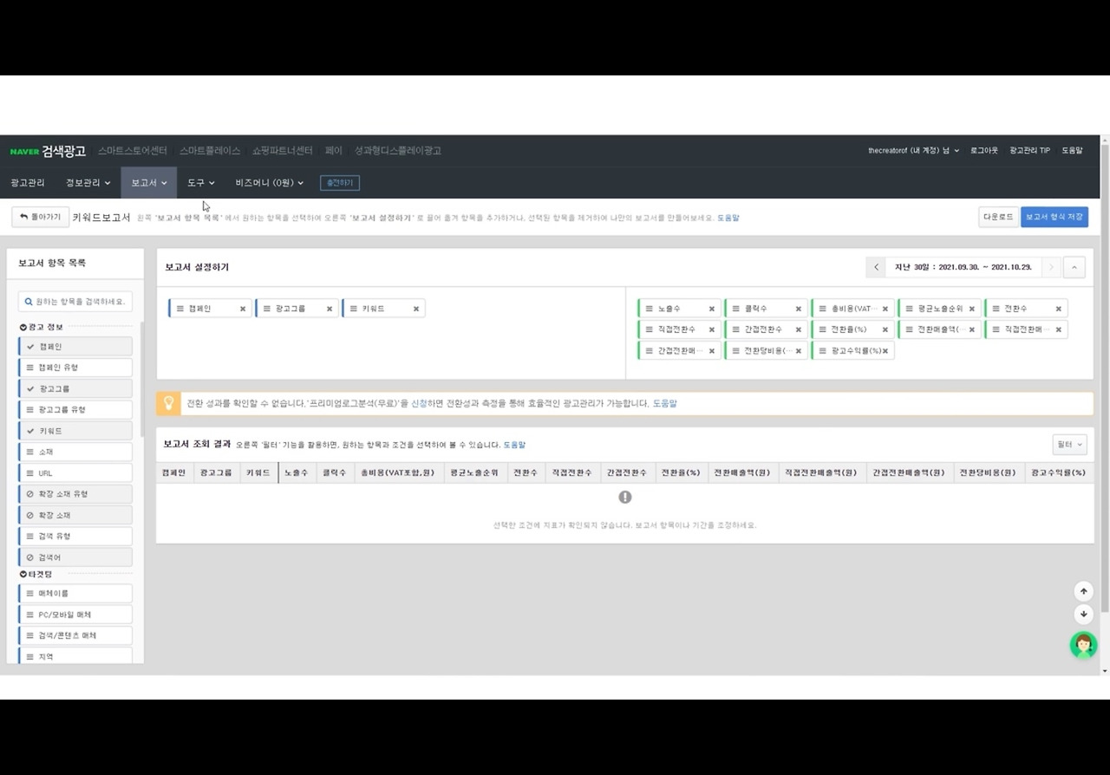Click the 노출수 column header
Viewport: 1110px width, 775px height.
(297, 473)
